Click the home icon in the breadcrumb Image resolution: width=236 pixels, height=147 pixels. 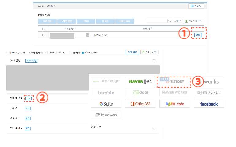pyautogui.click(x=40, y=6)
